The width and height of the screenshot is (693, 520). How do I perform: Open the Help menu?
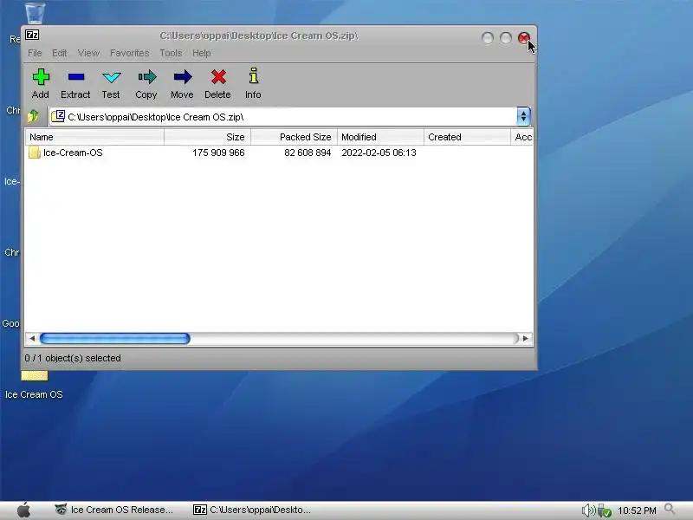pos(201,53)
